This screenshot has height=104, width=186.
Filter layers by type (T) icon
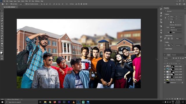pyautogui.click(x=178, y=58)
